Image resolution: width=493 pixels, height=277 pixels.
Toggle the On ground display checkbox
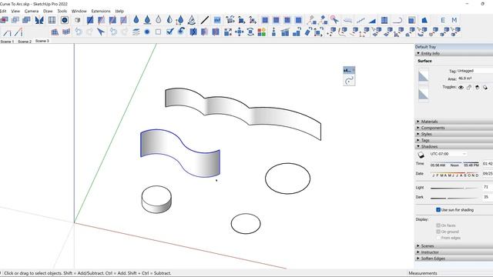[x=438, y=232]
